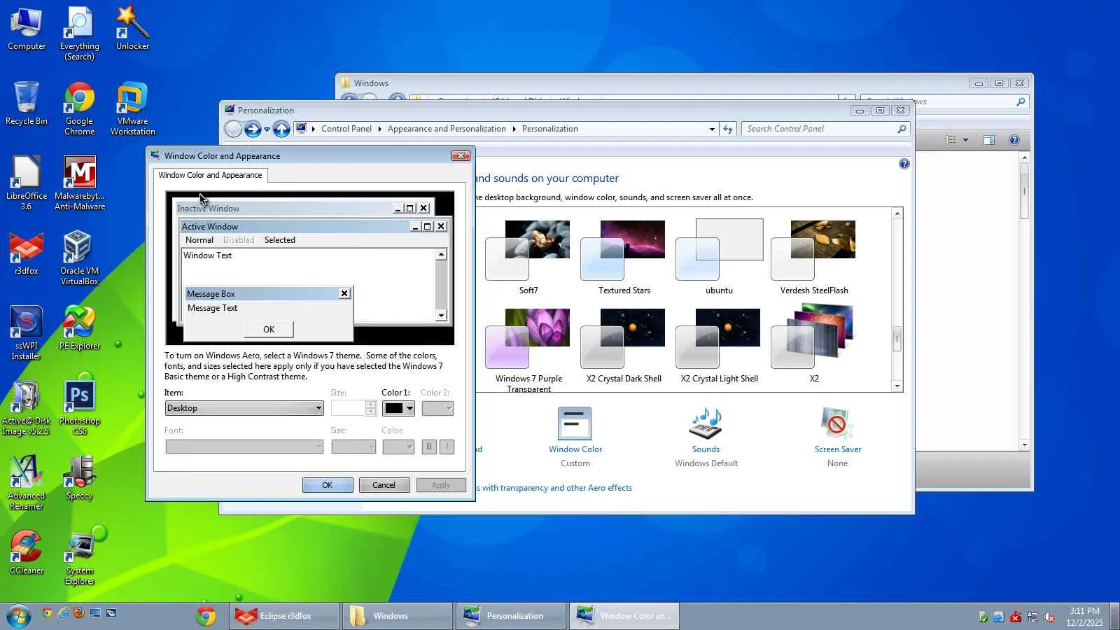This screenshot has height=630, width=1120.
Task: Open the network tray icon
Action: pyautogui.click(x=1032, y=617)
